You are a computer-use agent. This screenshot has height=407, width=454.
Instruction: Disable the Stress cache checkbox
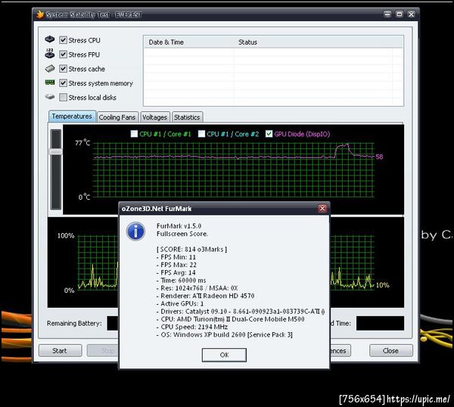[x=63, y=69]
